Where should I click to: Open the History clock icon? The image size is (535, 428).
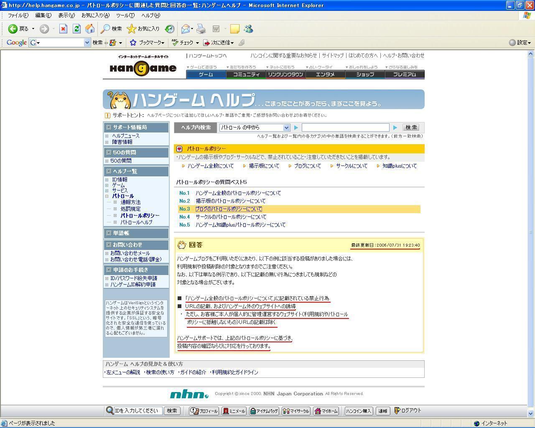point(170,29)
